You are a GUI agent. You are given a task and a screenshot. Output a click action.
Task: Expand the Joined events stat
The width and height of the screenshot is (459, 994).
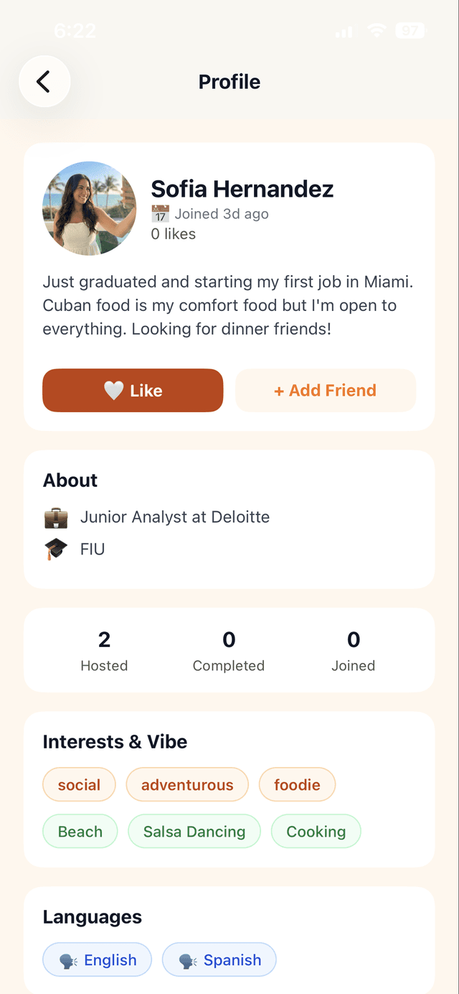coord(353,650)
